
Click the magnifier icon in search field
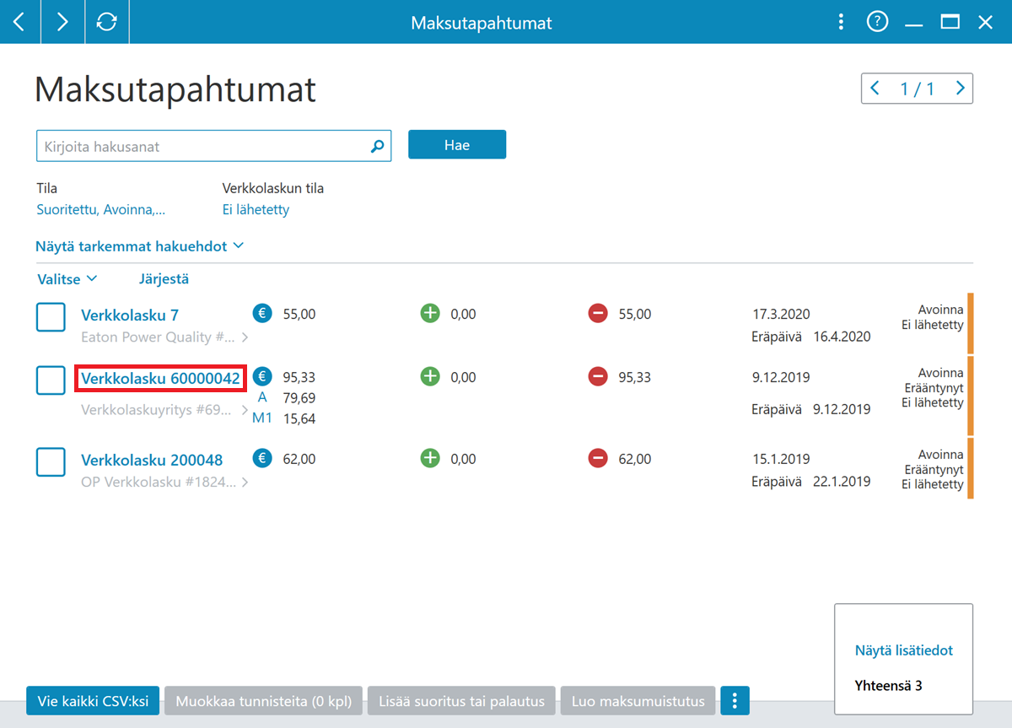377,146
